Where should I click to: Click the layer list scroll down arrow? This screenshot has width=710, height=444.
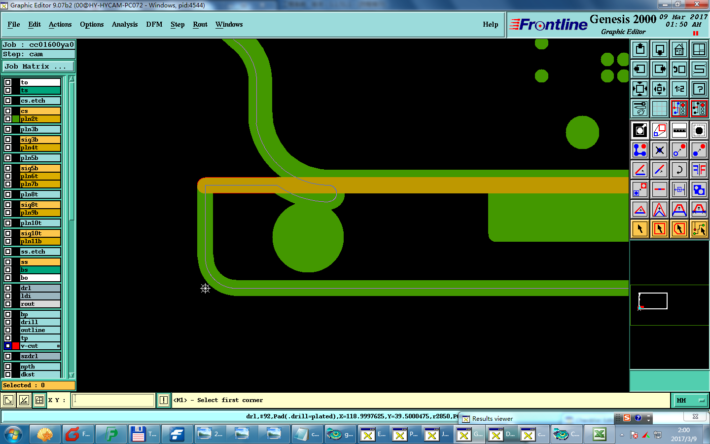pyautogui.click(x=71, y=375)
